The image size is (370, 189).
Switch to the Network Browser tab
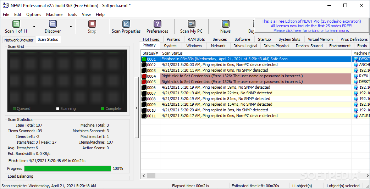pyautogui.click(x=19, y=40)
